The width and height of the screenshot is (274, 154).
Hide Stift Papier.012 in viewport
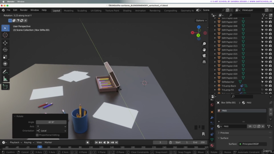[x=266, y=42]
